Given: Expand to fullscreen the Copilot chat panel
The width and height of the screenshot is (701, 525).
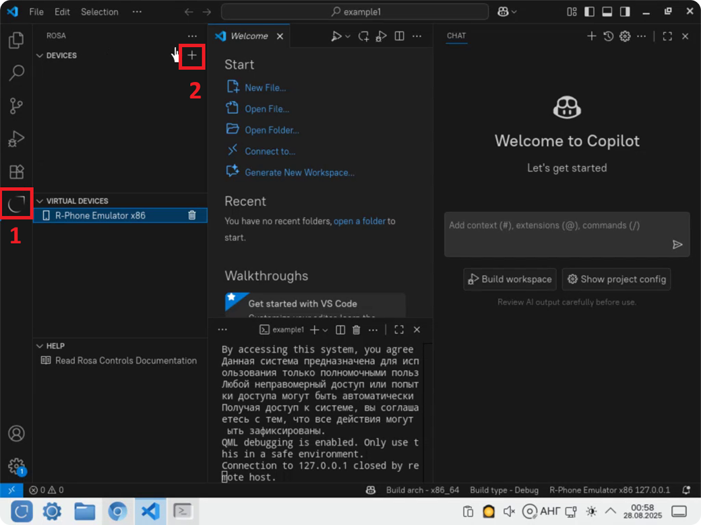Looking at the screenshot, I should [667, 36].
